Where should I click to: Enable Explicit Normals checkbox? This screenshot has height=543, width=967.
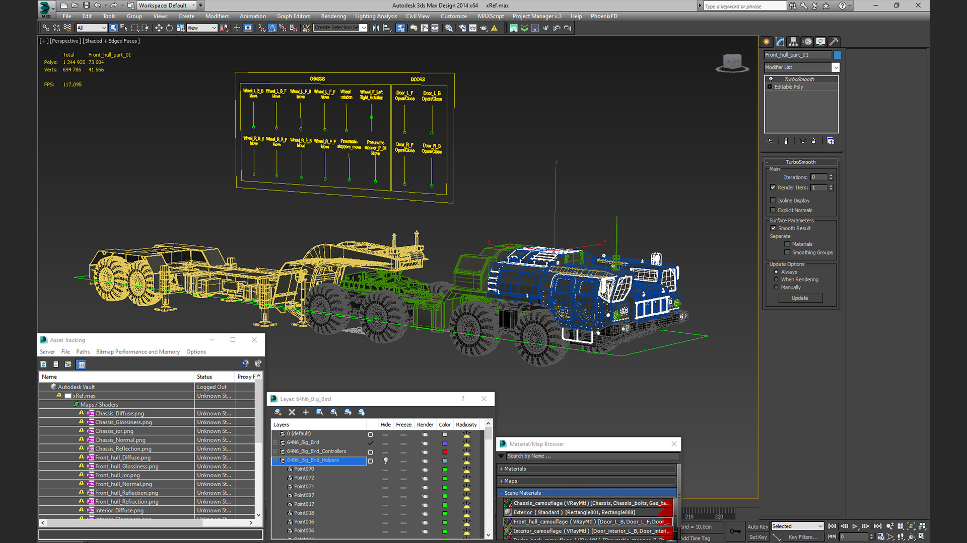point(773,211)
